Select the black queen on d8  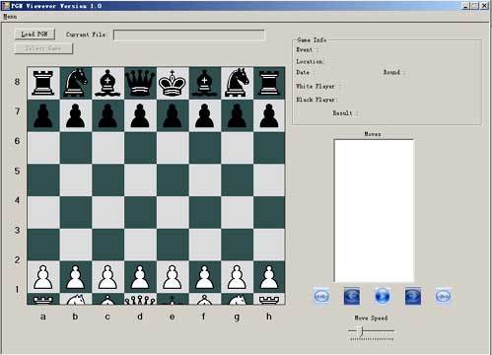(140, 83)
